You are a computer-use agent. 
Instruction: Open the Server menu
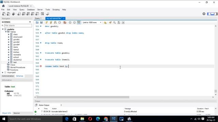(40, 9)
